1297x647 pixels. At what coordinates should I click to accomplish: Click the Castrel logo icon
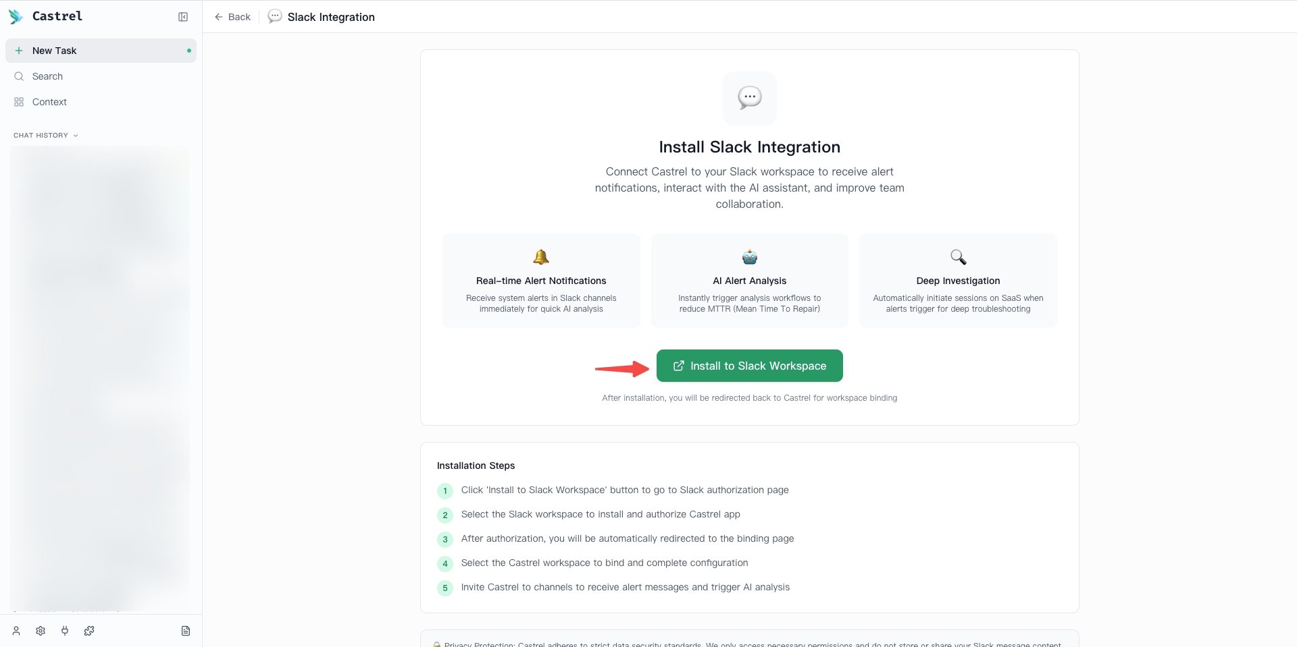pos(16,16)
